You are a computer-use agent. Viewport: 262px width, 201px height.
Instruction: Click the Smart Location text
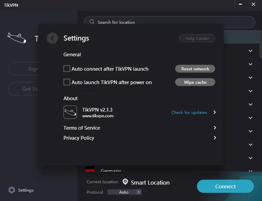pos(150,183)
